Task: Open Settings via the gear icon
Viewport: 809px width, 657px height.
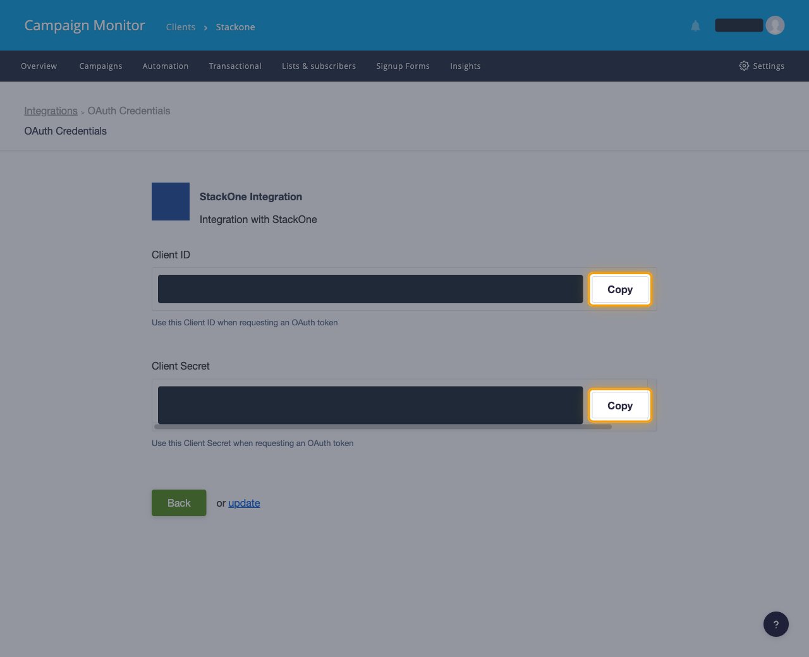Action: coord(762,66)
